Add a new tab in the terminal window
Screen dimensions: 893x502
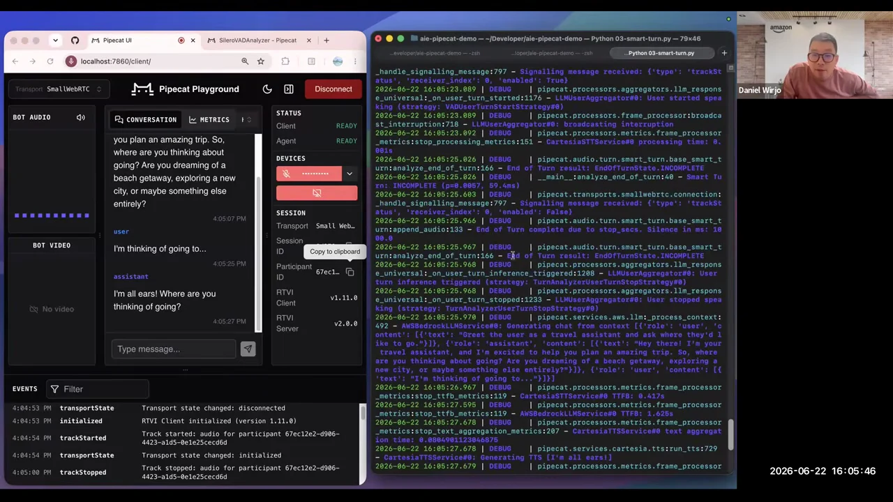click(x=724, y=53)
